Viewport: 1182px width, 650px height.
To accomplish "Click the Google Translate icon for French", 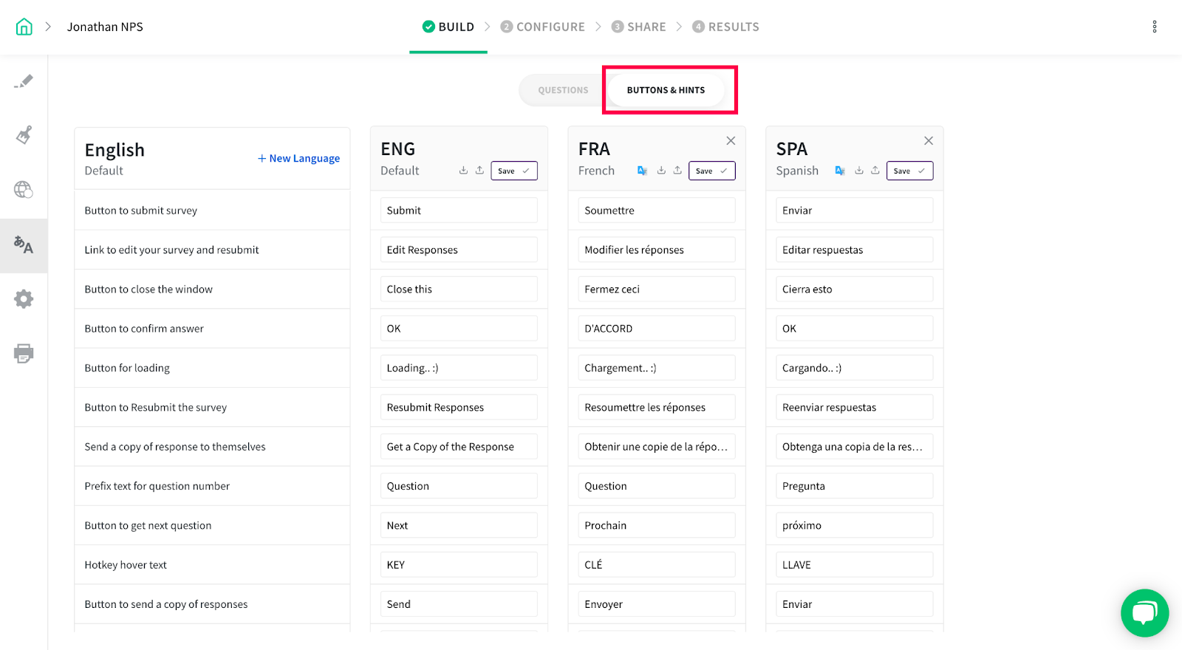I will [642, 171].
